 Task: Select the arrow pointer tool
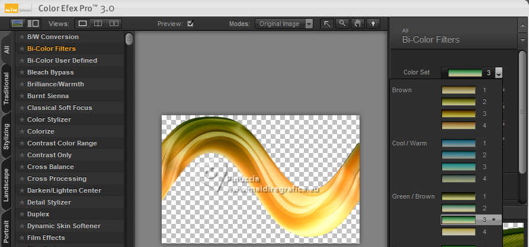(x=327, y=24)
